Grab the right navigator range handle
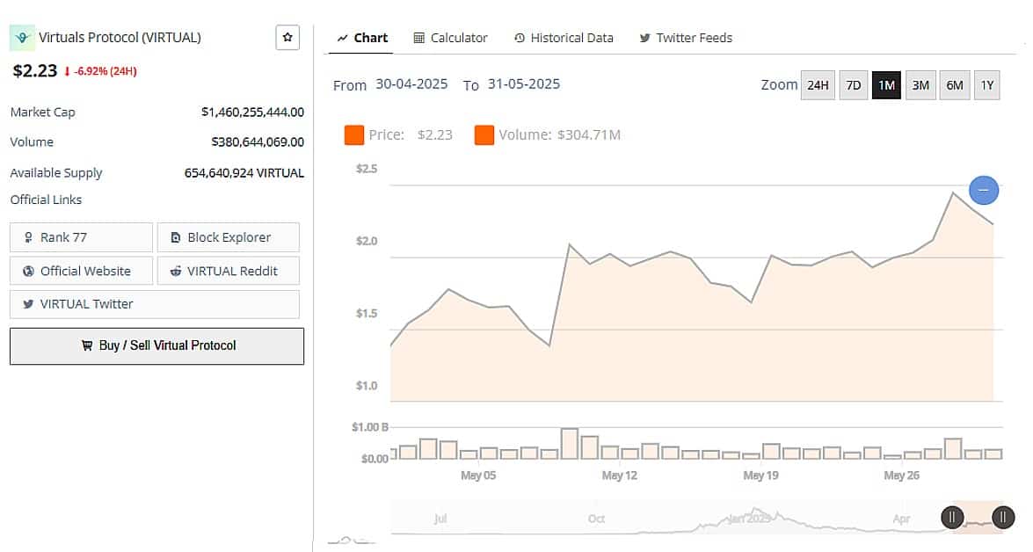Screen dimensions: 1033x552 (x=1003, y=517)
